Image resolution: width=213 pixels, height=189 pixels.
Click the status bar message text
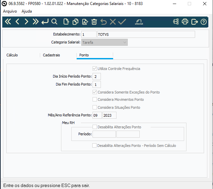point(46,185)
